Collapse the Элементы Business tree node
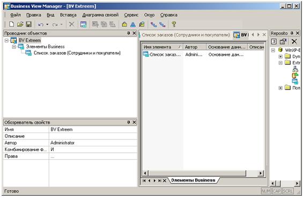The width and height of the screenshot is (303, 199). pos(14,47)
